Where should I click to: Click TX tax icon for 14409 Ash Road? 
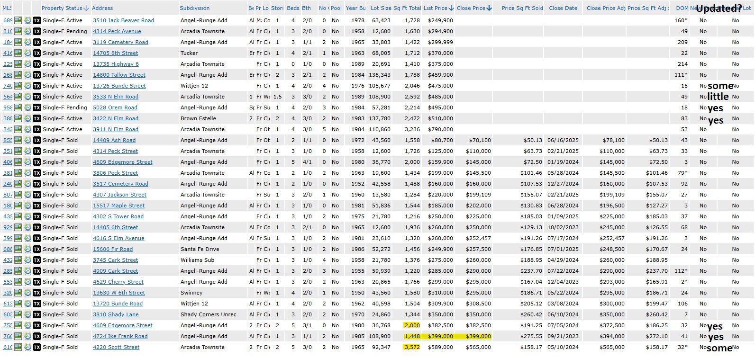click(x=37, y=140)
